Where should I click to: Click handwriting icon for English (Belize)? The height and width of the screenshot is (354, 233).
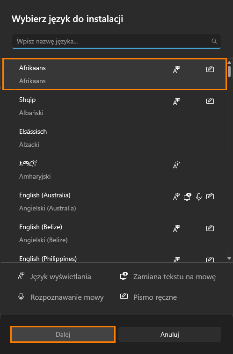pos(210,228)
